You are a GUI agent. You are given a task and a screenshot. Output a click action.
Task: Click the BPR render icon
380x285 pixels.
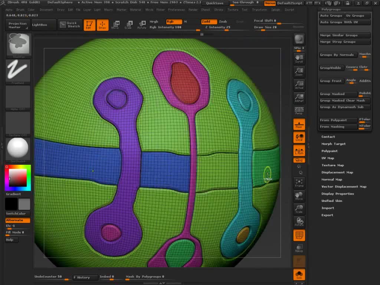pos(299,39)
